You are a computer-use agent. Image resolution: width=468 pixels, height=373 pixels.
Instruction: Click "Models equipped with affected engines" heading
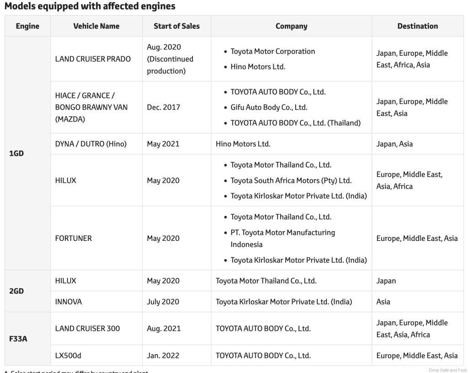point(90,6)
